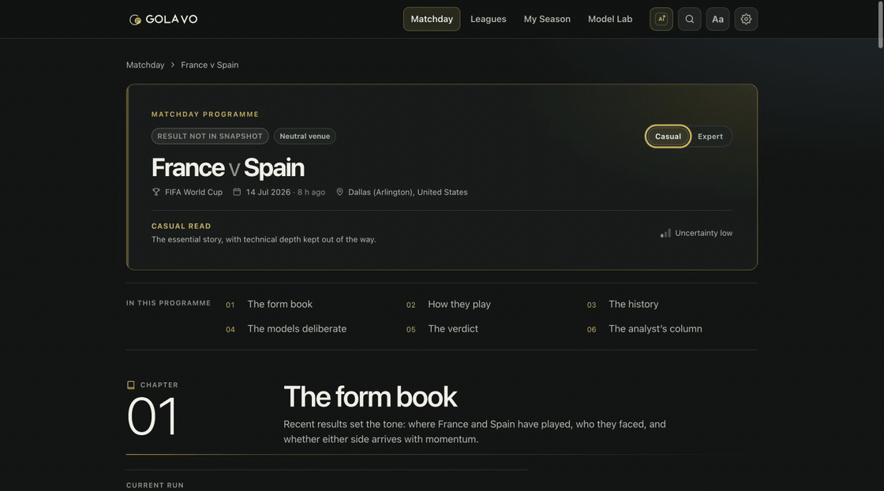Click the calendar icon beside 14 Jul 2026
Image resolution: width=884 pixels, height=491 pixels.
(237, 192)
